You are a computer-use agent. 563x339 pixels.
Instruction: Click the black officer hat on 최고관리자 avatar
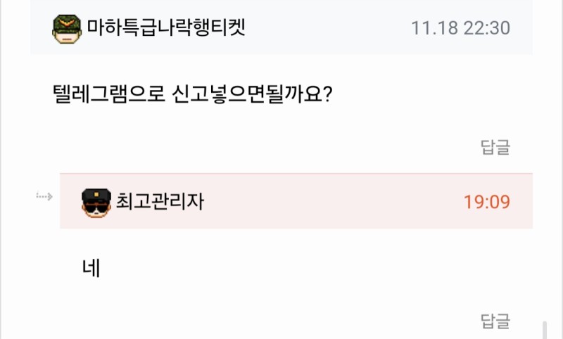pyautogui.click(x=96, y=195)
